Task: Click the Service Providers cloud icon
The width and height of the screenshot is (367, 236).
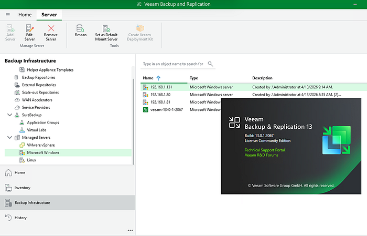Action: tap(17, 107)
